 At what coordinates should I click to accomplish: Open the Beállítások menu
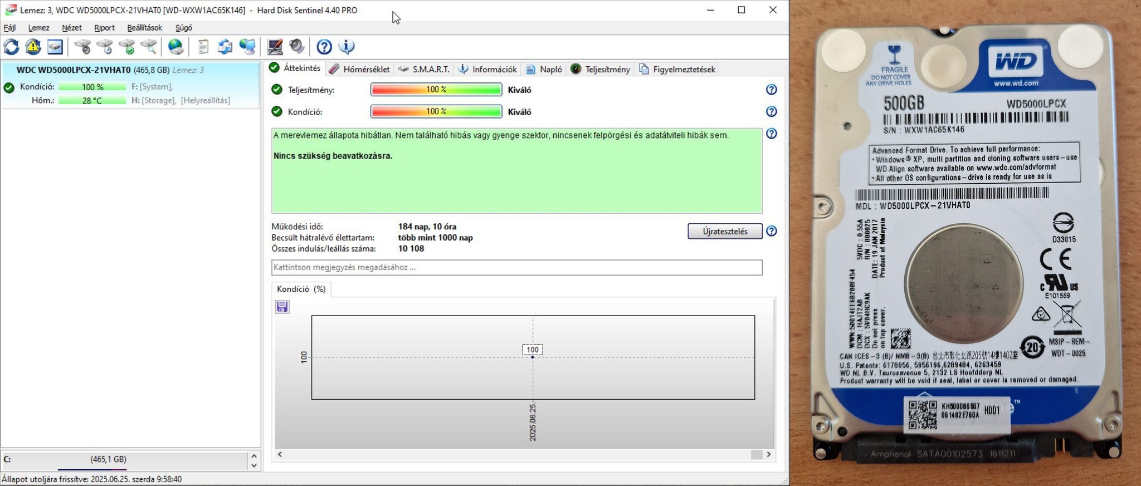pyautogui.click(x=144, y=27)
